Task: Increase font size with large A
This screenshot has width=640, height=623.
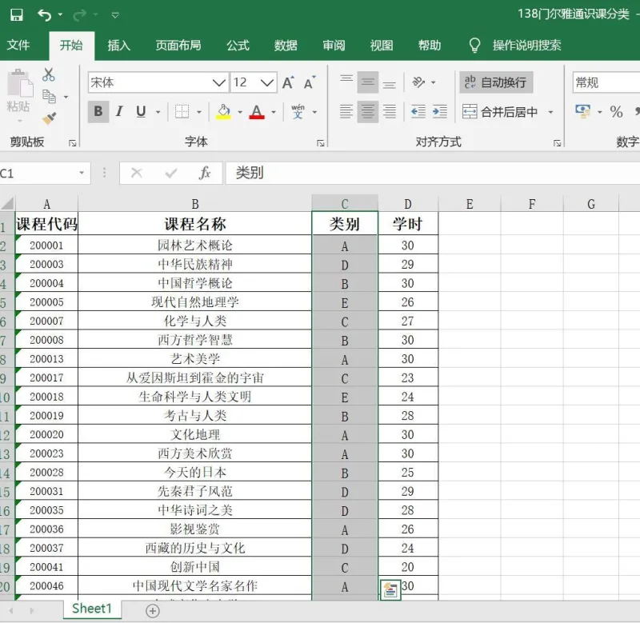Action: [x=288, y=83]
